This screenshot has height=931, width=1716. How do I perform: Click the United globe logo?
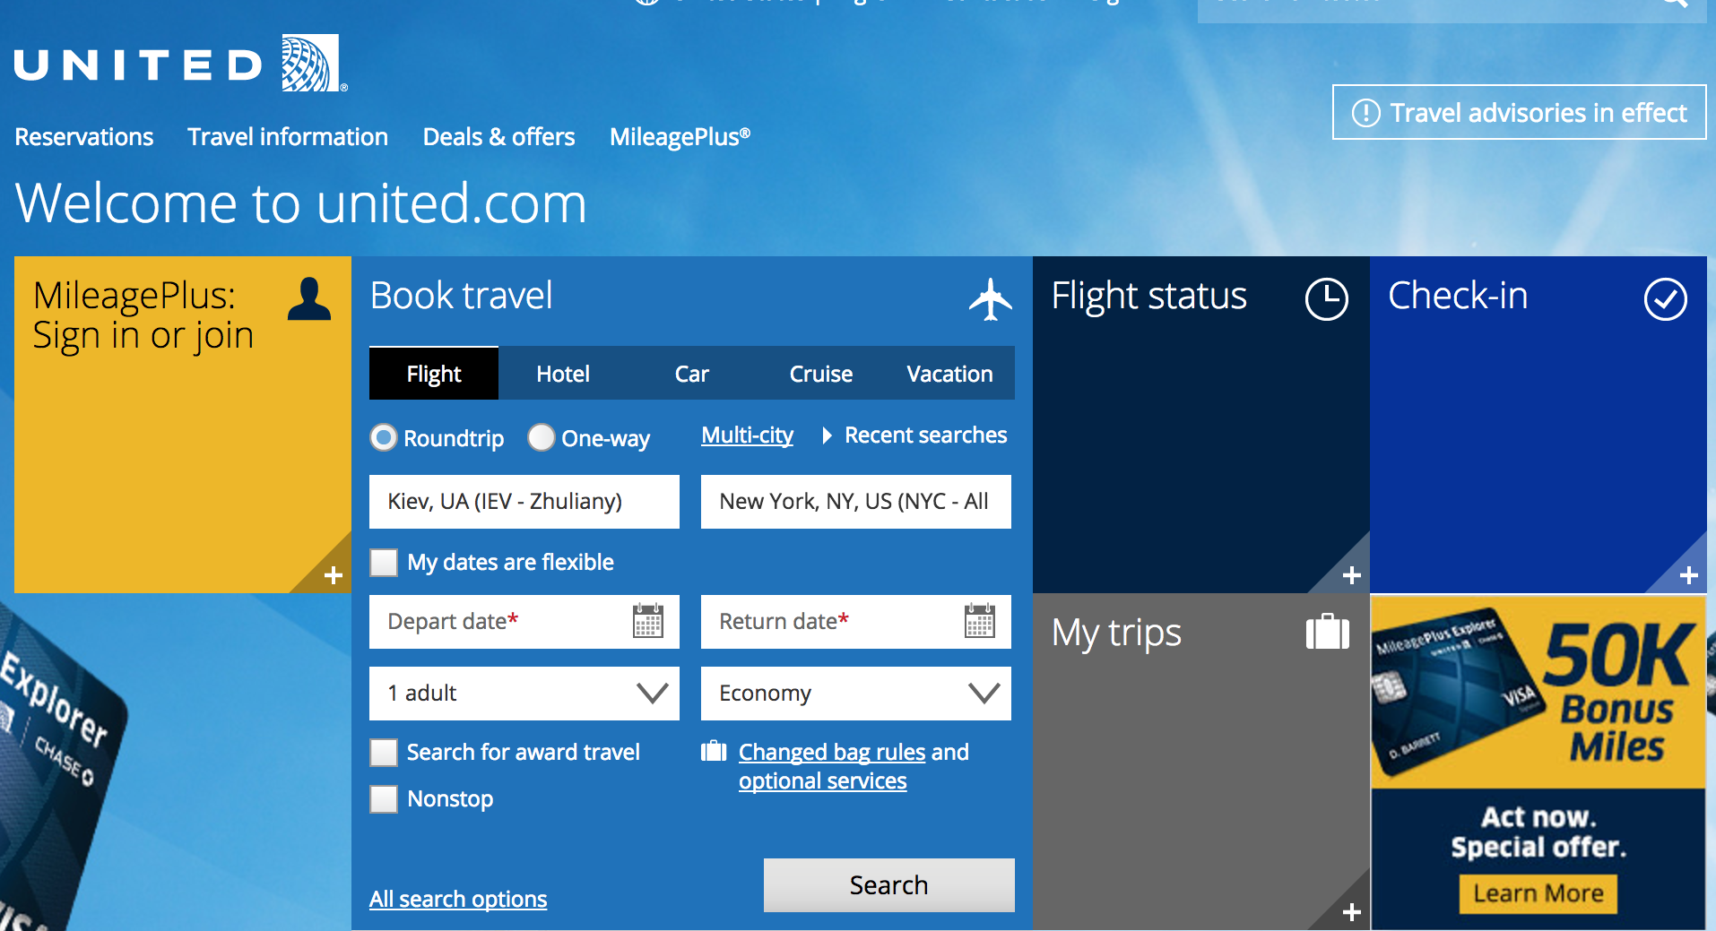[x=311, y=63]
